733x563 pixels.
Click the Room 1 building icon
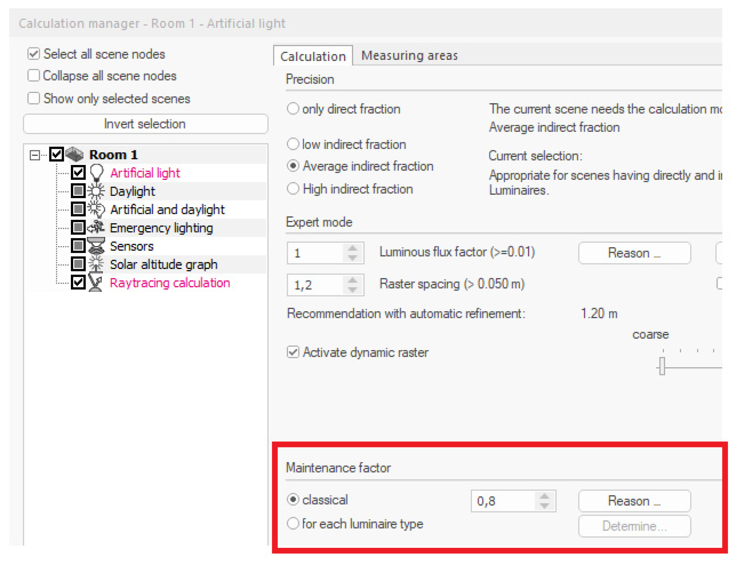75,154
